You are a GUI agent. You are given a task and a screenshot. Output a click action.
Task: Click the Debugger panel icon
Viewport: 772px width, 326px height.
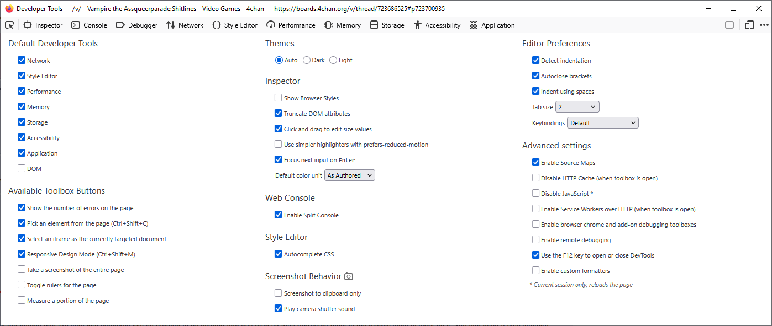(120, 25)
